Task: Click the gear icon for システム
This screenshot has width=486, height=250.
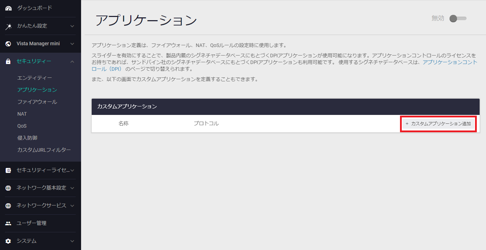Action: tap(8, 241)
